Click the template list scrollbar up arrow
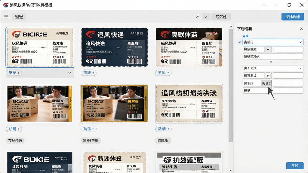The width and height of the screenshot is (308, 173). [231, 26]
